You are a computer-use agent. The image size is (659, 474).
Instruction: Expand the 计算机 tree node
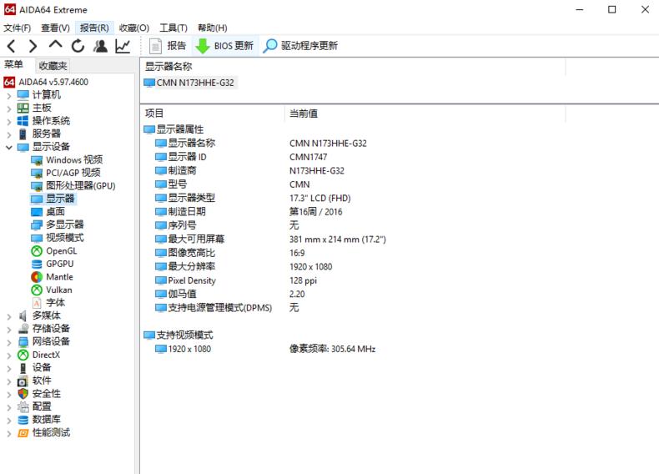tap(9, 95)
